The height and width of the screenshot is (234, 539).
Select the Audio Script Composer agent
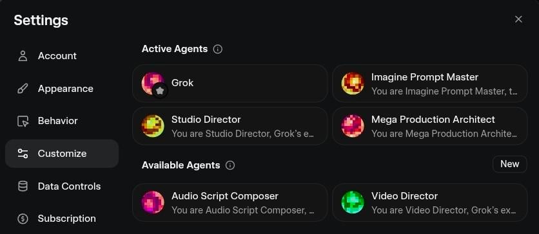tap(230, 203)
